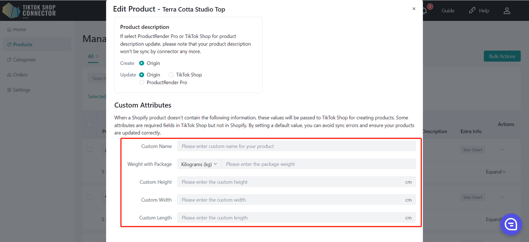Expand the first product row
529x242 pixels.
click(496, 172)
